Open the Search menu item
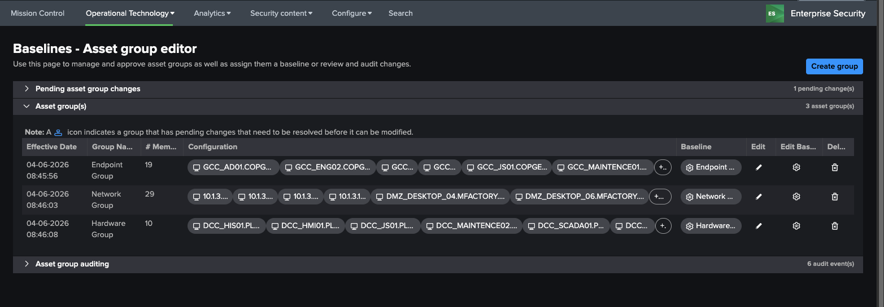The height and width of the screenshot is (307, 884). [x=400, y=13]
